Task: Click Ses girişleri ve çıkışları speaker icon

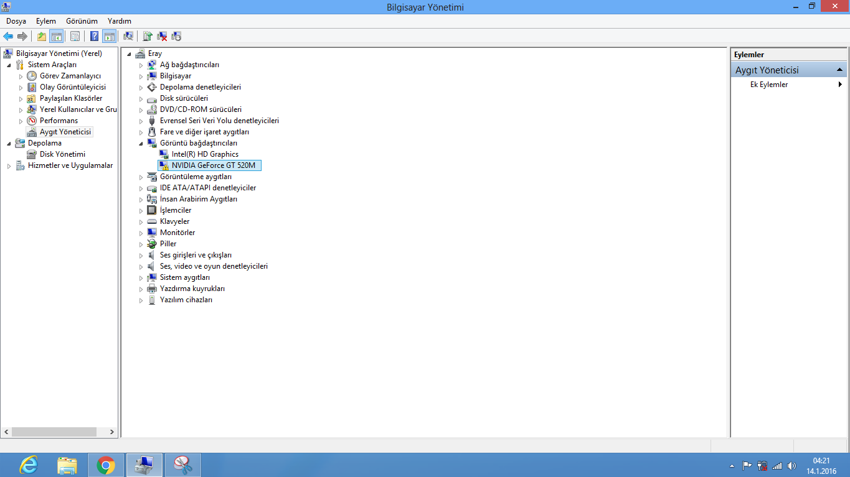Action: coord(152,255)
